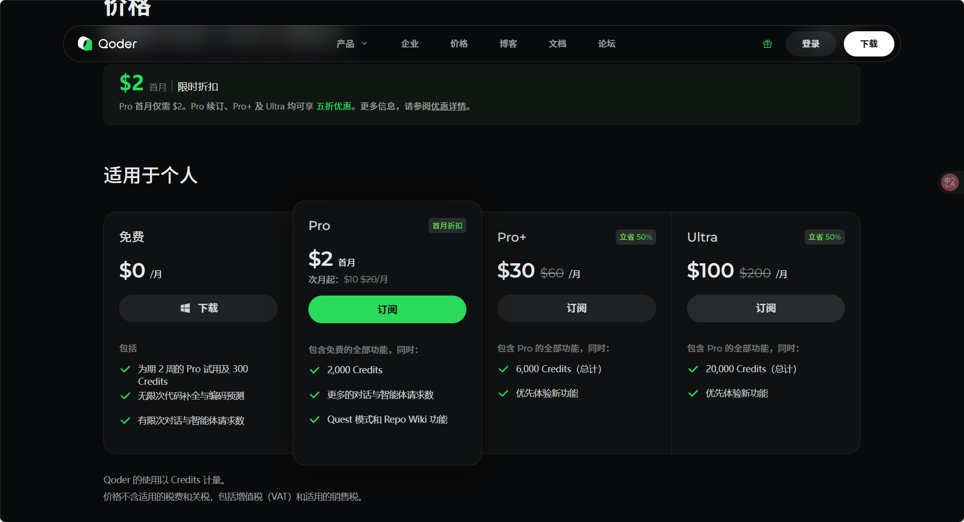Click the 次月起 $10 price text
964x522 pixels.
pyautogui.click(x=348, y=279)
